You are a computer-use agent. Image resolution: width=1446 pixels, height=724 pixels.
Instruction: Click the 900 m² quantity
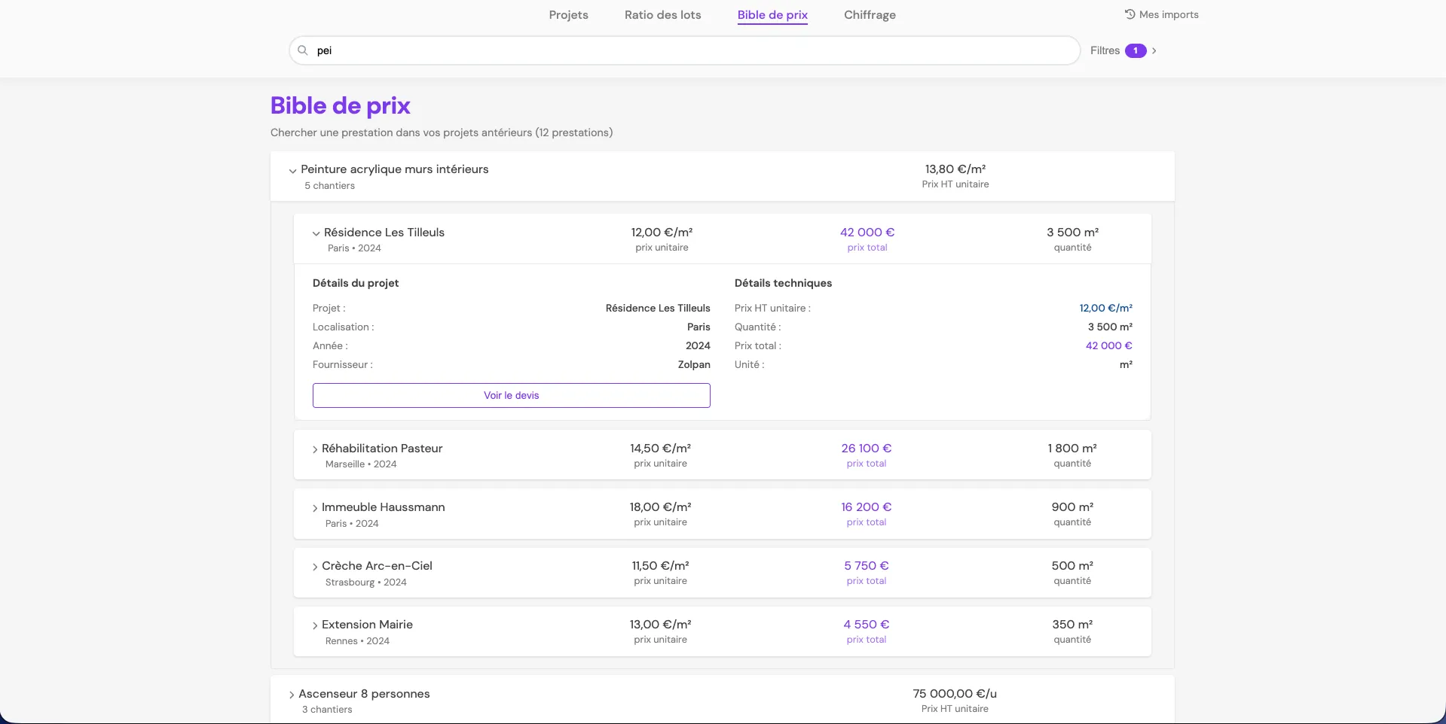[1072, 507]
